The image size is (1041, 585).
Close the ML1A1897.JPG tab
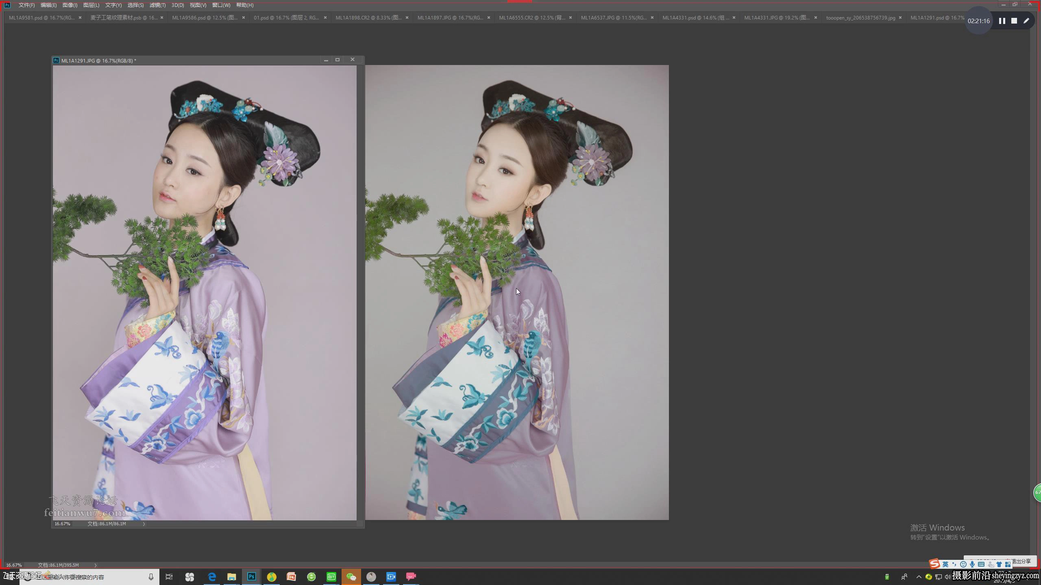pos(489,18)
